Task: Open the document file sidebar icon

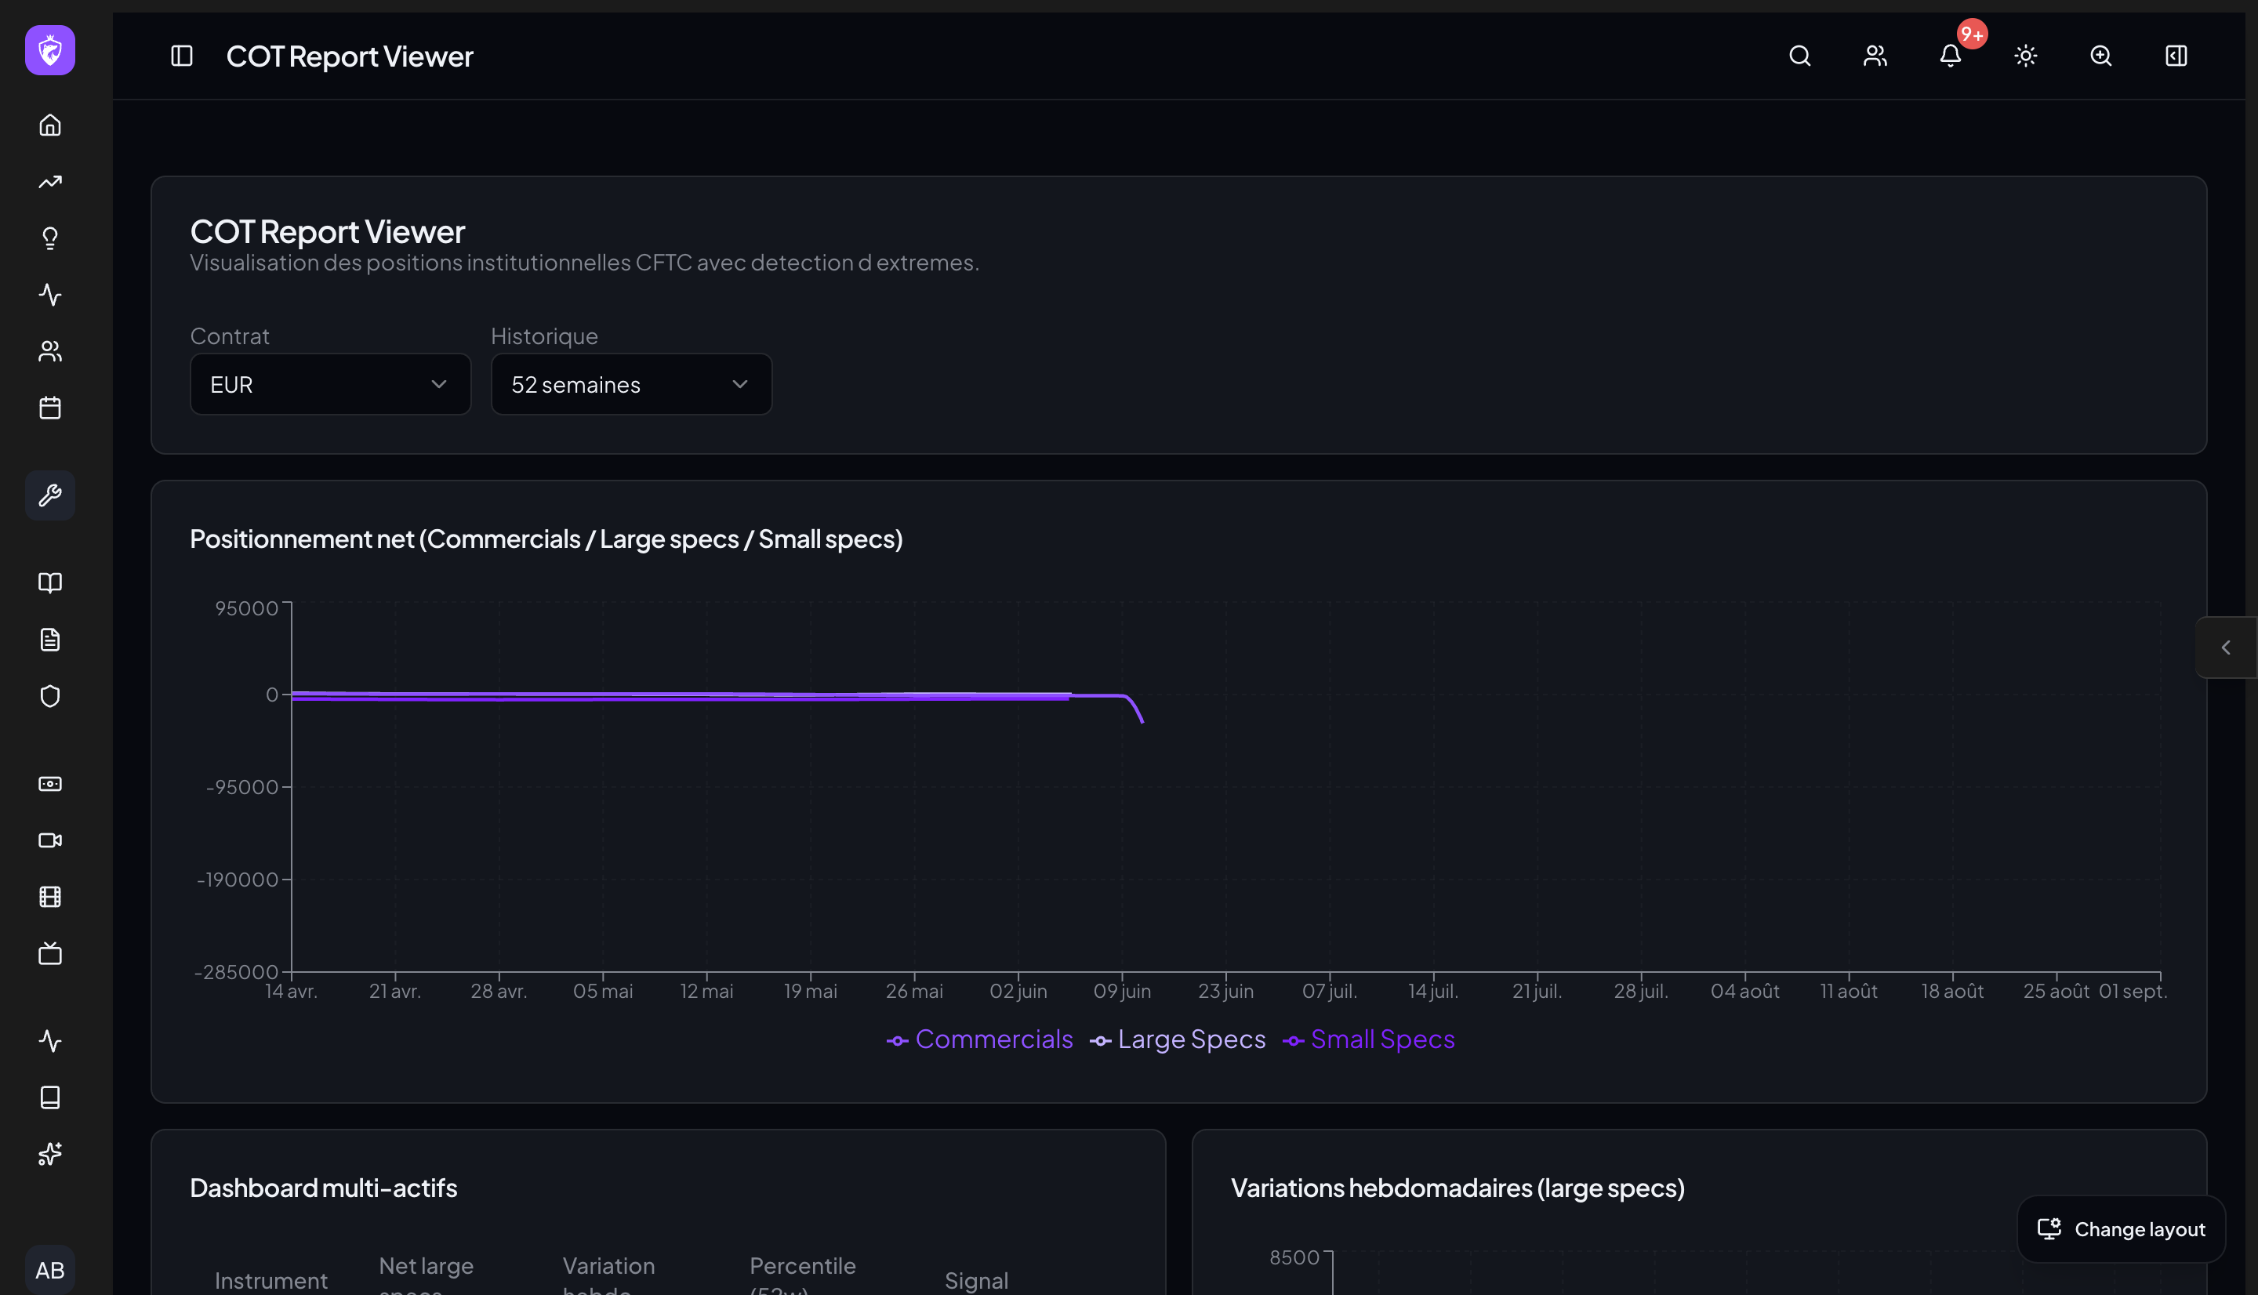Action: click(x=50, y=640)
